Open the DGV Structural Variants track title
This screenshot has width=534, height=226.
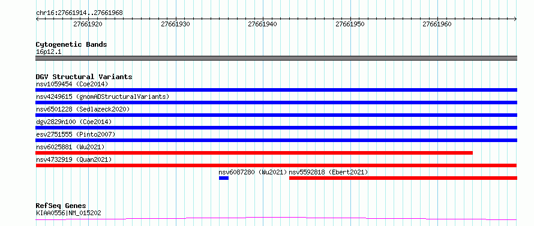[x=84, y=77]
